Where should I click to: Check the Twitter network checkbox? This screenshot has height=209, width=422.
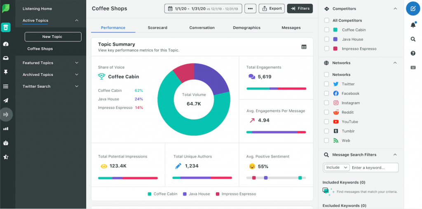tap(326, 84)
